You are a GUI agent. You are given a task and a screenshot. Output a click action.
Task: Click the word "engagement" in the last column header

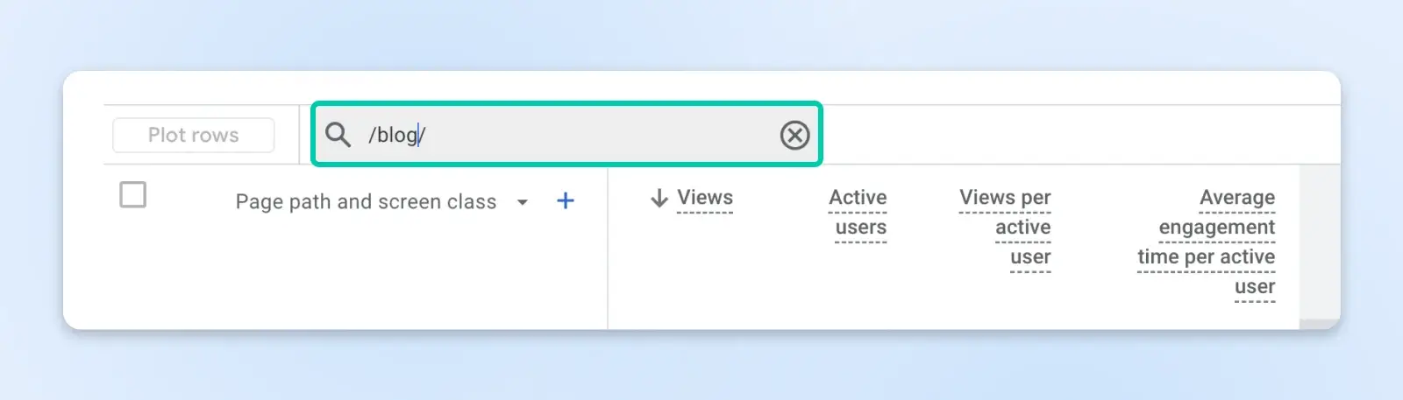(x=1216, y=228)
